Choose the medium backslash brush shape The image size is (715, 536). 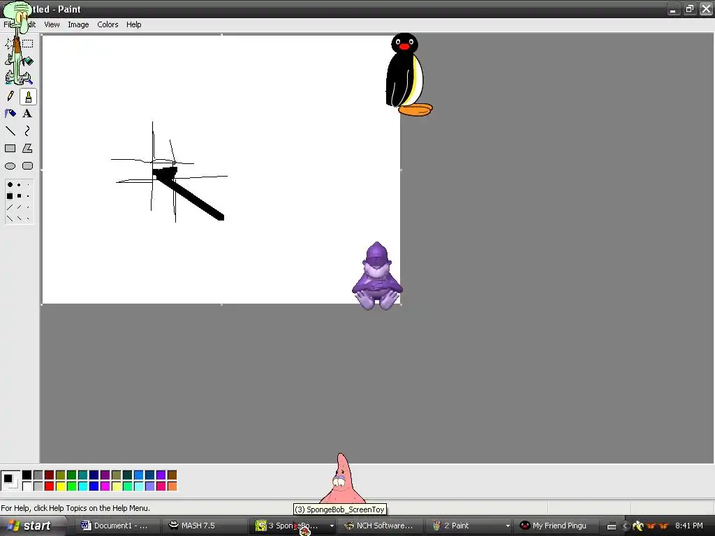pyautogui.click(x=19, y=218)
